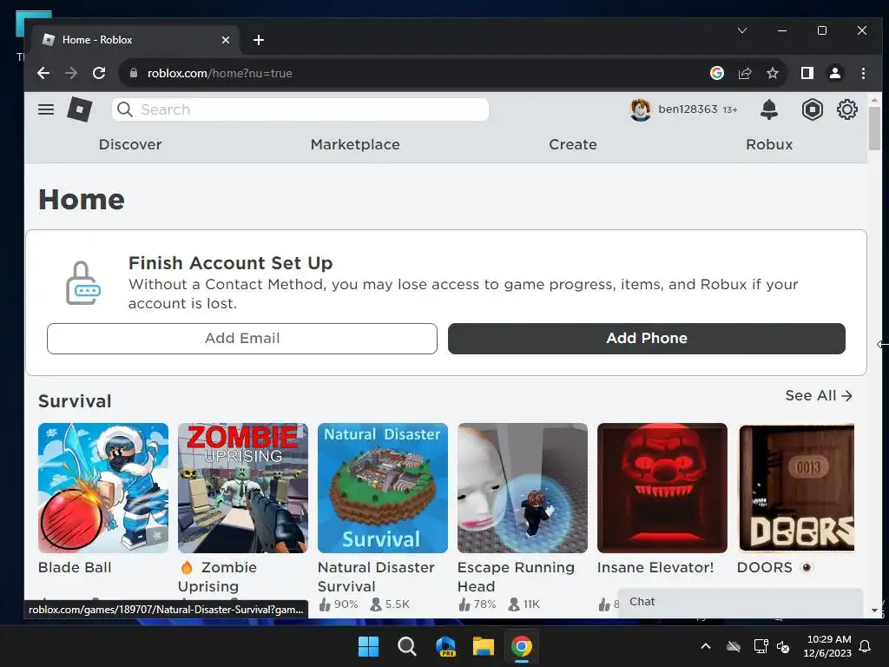Open the Marketplace tab
The width and height of the screenshot is (889, 667).
355,144
